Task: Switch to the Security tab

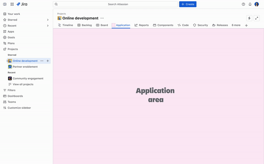Action: (200, 25)
